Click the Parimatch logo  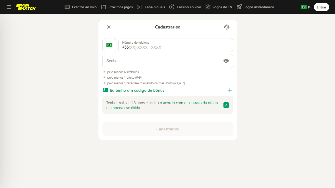pyautogui.click(x=26, y=7)
